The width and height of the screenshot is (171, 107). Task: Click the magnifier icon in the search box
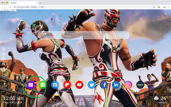41,35
